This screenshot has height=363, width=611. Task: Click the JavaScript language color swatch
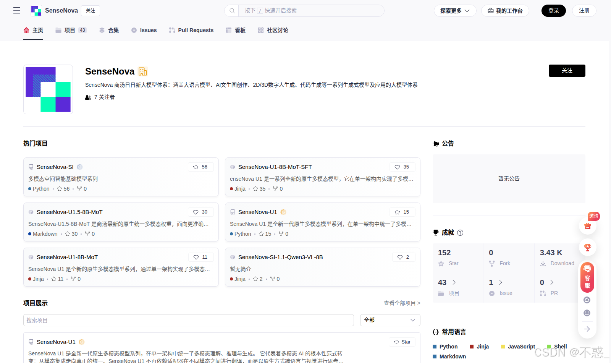503,347
